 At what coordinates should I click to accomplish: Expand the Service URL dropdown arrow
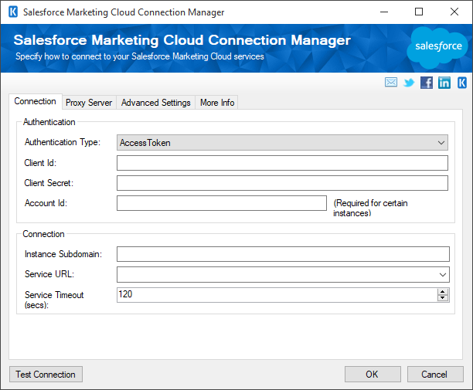[x=443, y=275]
